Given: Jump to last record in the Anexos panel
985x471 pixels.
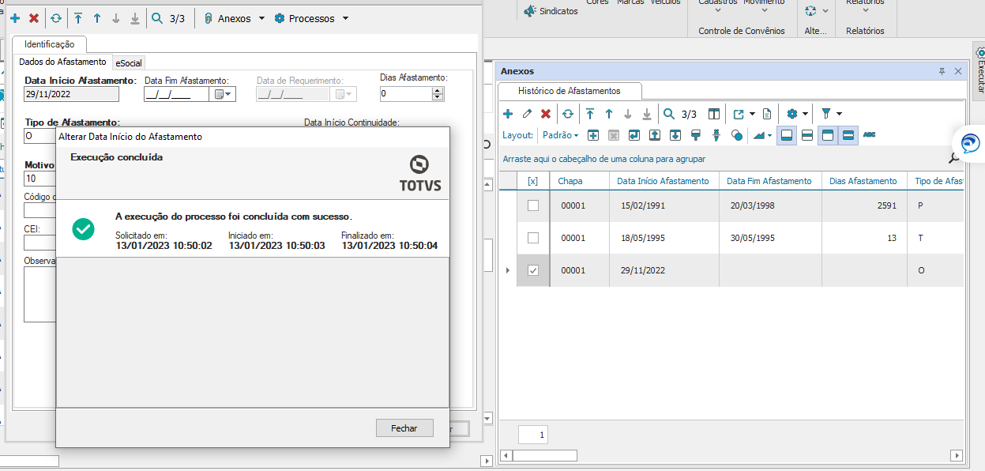Looking at the screenshot, I should [646, 114].
